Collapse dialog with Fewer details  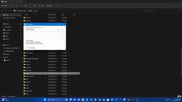point(30,48)
